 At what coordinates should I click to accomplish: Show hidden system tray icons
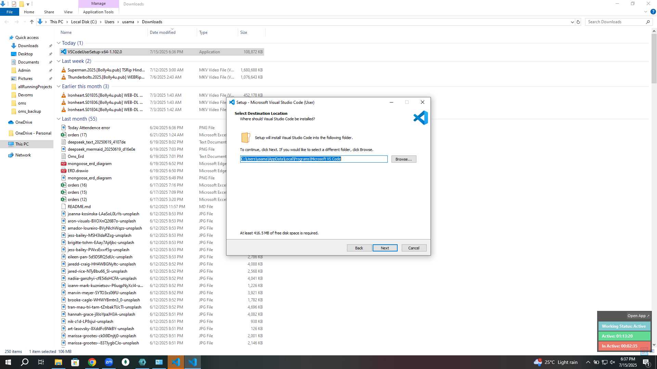point(588,362)
